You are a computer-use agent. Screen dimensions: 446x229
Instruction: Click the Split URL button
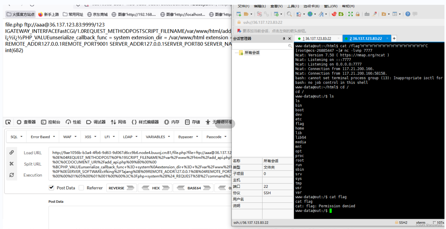[x=33, y=164]
